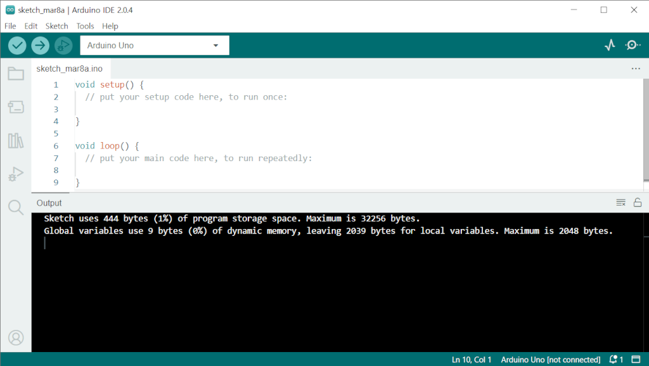Start debugging with toolbar debug button
Screen dimensions: 649x366
click(63, 46)
